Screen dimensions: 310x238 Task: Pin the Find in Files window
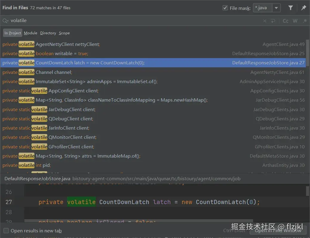pyautogui.click(x=303, y=8)
